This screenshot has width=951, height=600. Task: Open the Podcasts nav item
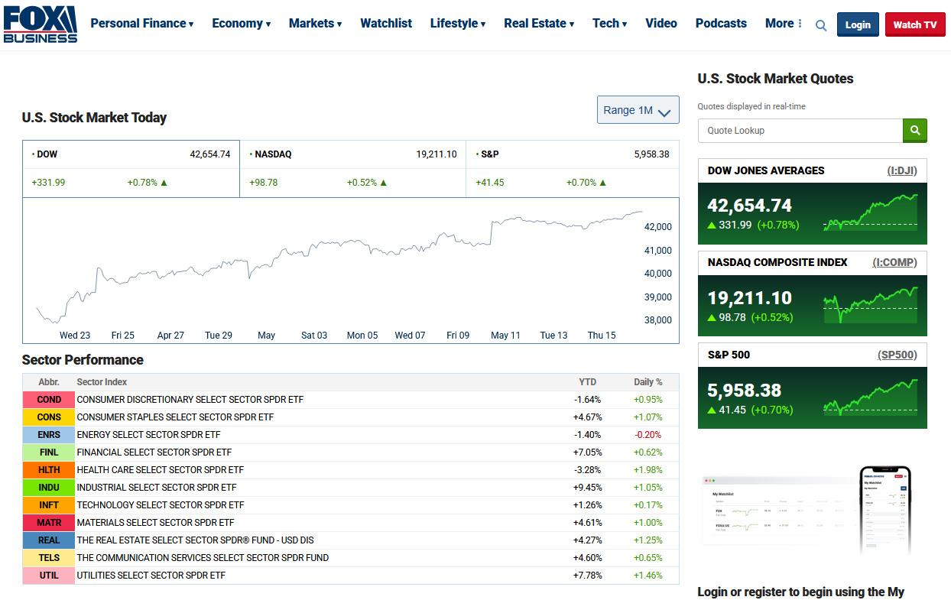(721, 24)
